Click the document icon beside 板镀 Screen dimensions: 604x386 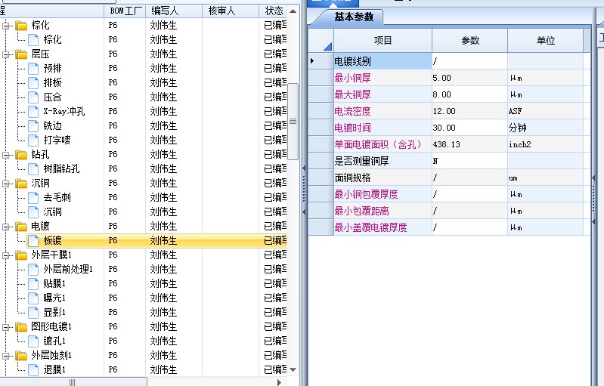[x=33, y=241]
